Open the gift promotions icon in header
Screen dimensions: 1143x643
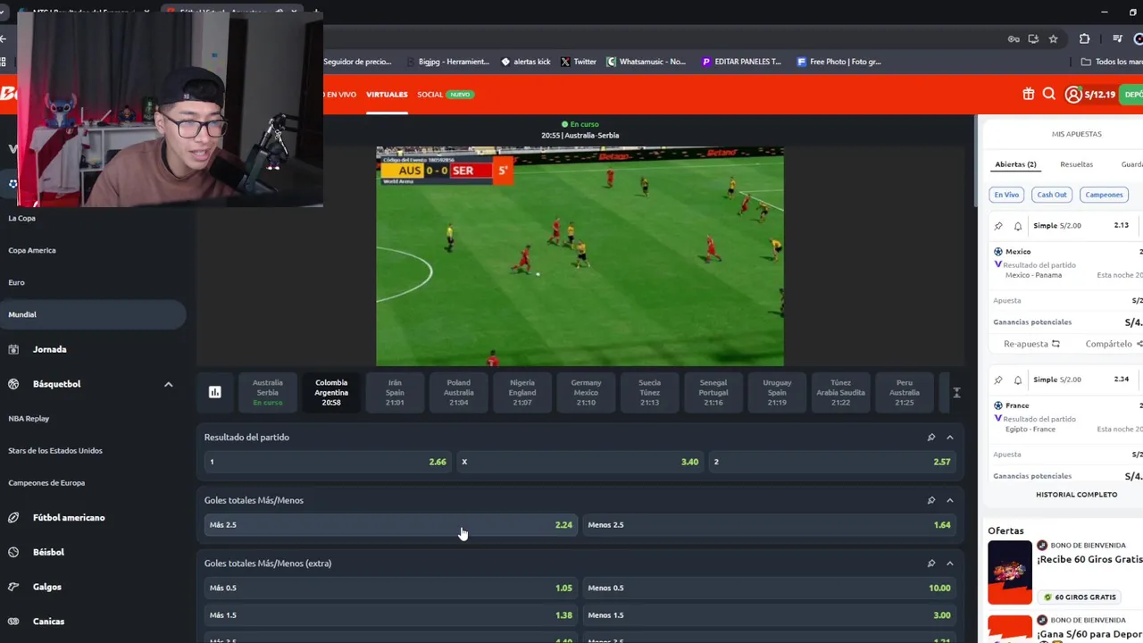[x=1028, y=94]
